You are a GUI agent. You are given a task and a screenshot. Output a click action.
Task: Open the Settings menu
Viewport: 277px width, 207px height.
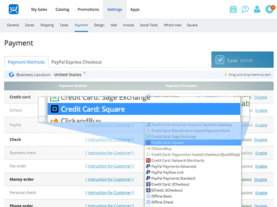115,9
